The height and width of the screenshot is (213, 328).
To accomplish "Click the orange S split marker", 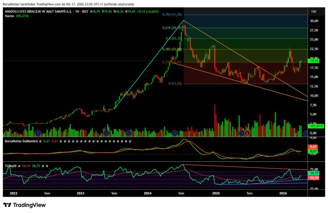I will 247,133.
